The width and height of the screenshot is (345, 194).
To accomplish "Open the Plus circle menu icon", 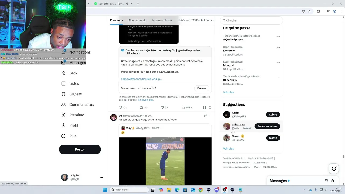I will click(64, 136).
